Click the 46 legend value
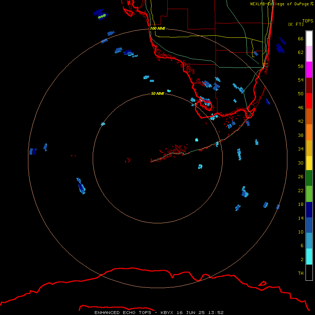Image resolution: width=315 pixels, height=315 pixels. pyautogui.click(x=301, y=108)
